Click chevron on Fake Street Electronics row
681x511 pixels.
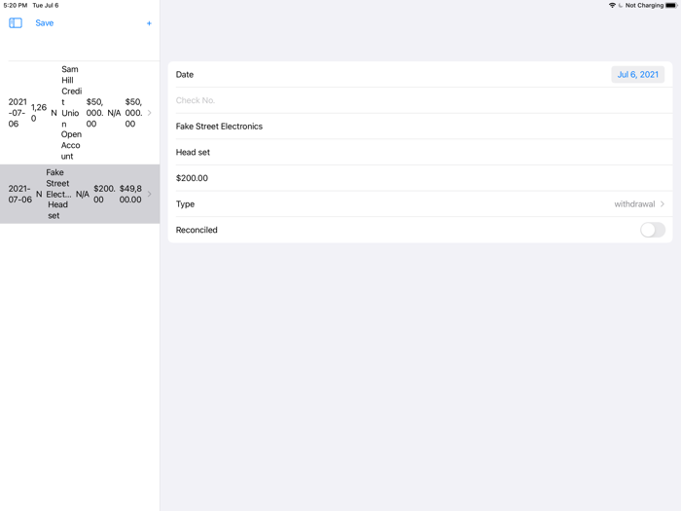pos(149,194)
